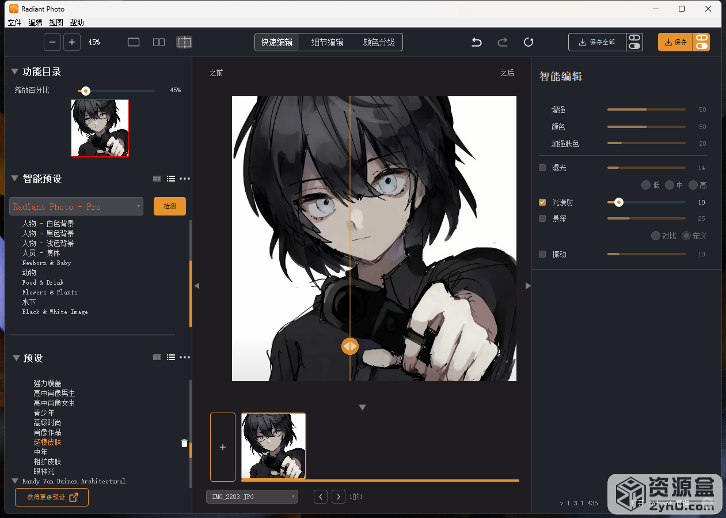Click the 保存全部 button
The width and height of the screenshot is (726, 518).
click(597, 42)
